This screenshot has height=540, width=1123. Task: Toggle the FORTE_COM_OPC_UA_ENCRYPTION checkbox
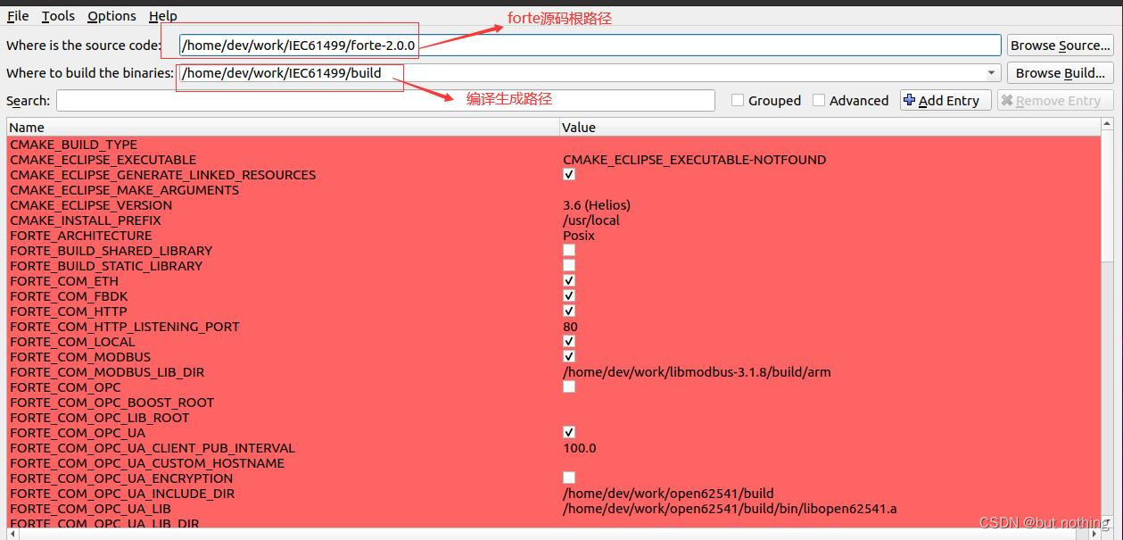click(568, 478)
